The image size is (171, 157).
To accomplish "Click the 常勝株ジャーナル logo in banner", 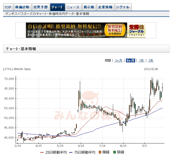I will (137, 30).
